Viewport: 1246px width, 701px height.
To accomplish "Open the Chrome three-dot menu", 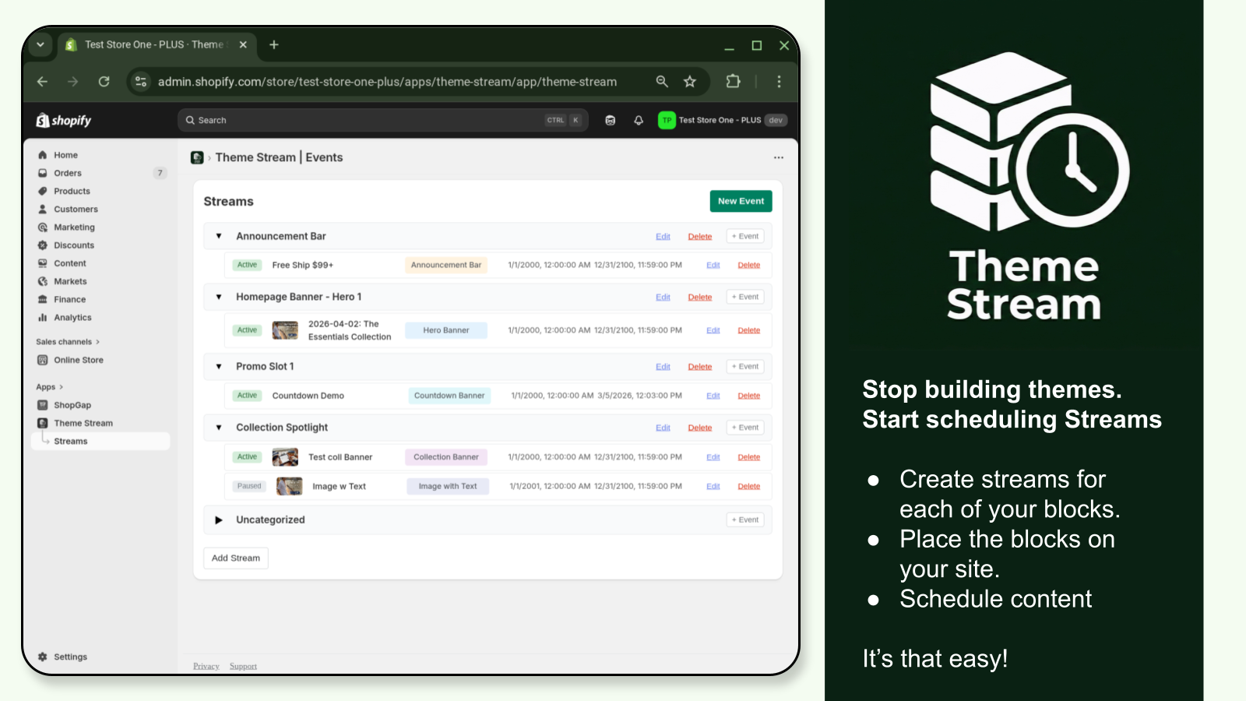I will tap(779, 82).
